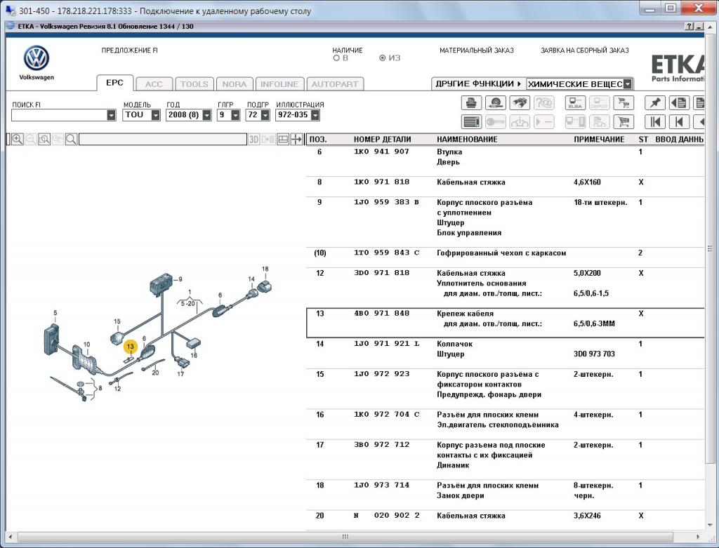
Task: Click ЗАЯВКА НА СБОРНЫЙ ЗАКАЗ
Action: 585,51
